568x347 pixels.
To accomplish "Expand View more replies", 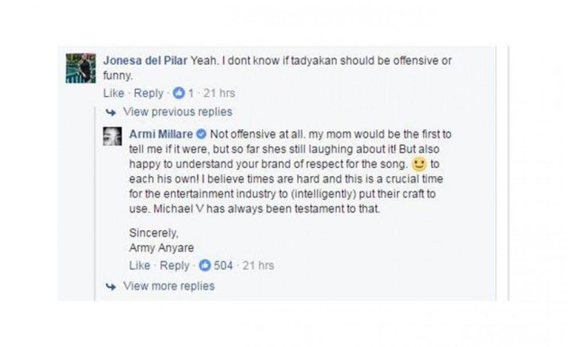I will click(x=169, y=286).
